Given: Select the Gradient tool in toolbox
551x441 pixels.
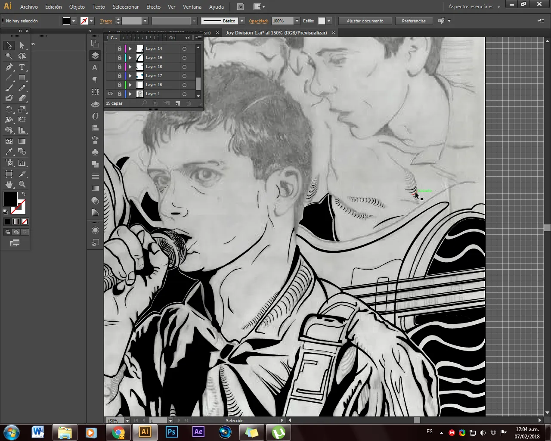Looking at the screenshot, I should (22, 141).
